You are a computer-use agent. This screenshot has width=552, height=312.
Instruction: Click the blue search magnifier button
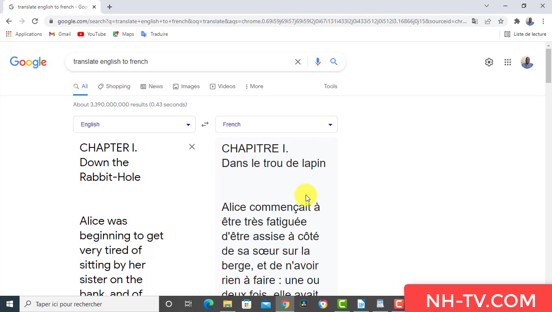pos(334,62)
